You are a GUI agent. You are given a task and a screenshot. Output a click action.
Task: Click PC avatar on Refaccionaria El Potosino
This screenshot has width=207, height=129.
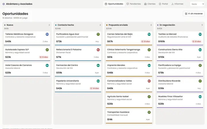98,50
